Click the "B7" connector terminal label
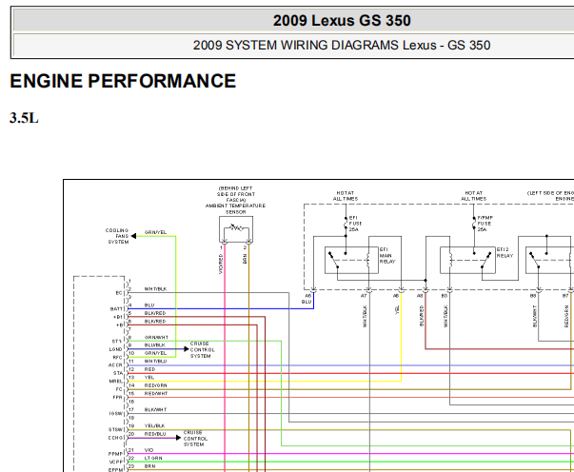This screenshot has width=574, height=472. 565,296
